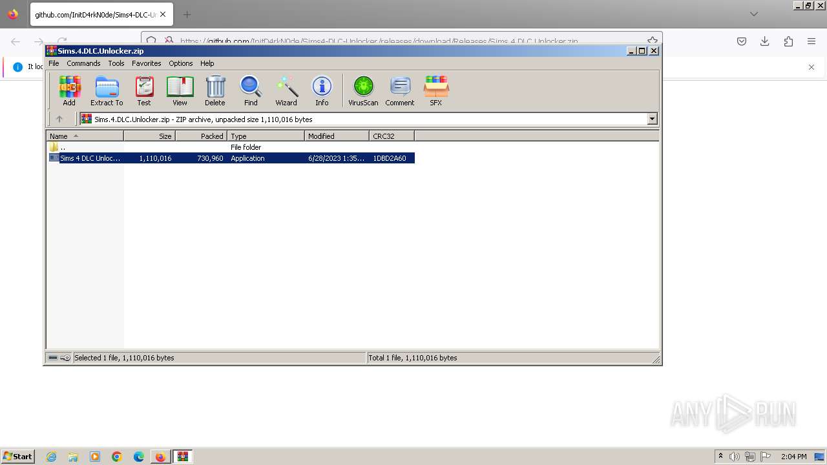The height and width of the screenshot is (465, 827).
Task: Select the Firefox tab for github.com
Action: [101, 14]
